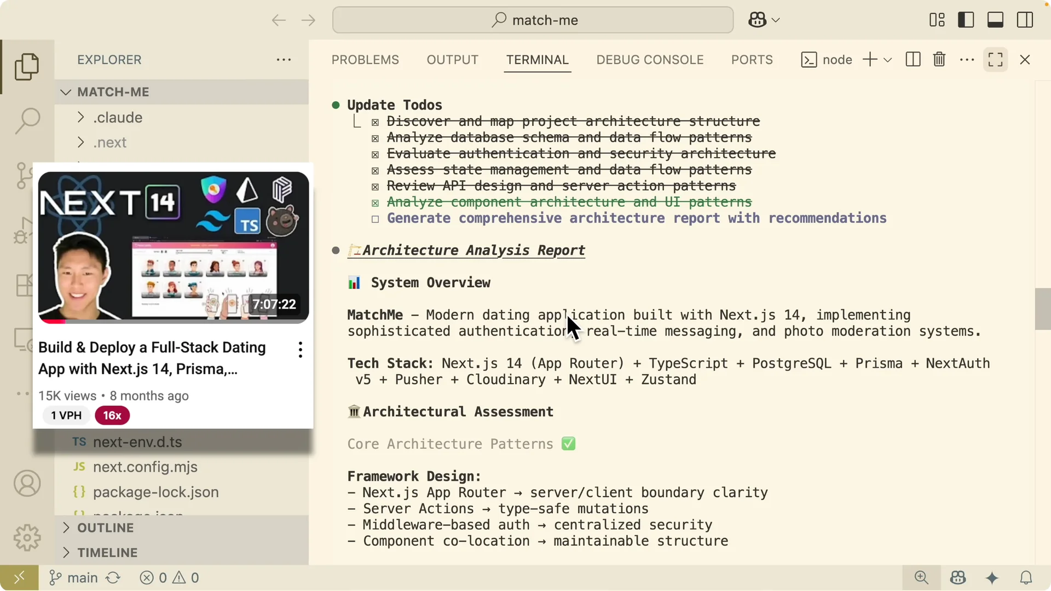Click the Go Forward arrow
The width and height of the screenshot is (1051, 591).
pos(308,20)
